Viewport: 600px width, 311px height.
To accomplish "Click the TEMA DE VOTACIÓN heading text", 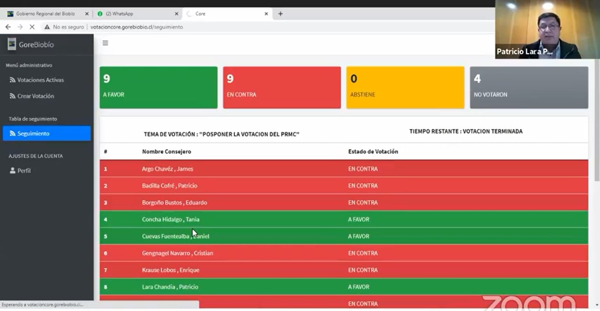I will point(222,134).
